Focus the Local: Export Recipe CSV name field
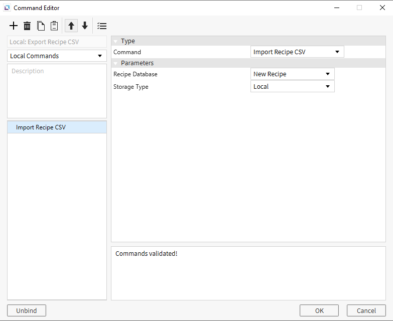The height and width of the screenshot is (321, 393). (57, 42)
